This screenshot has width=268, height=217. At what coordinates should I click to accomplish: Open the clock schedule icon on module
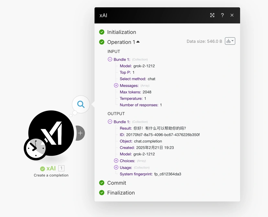coord(35,148)
